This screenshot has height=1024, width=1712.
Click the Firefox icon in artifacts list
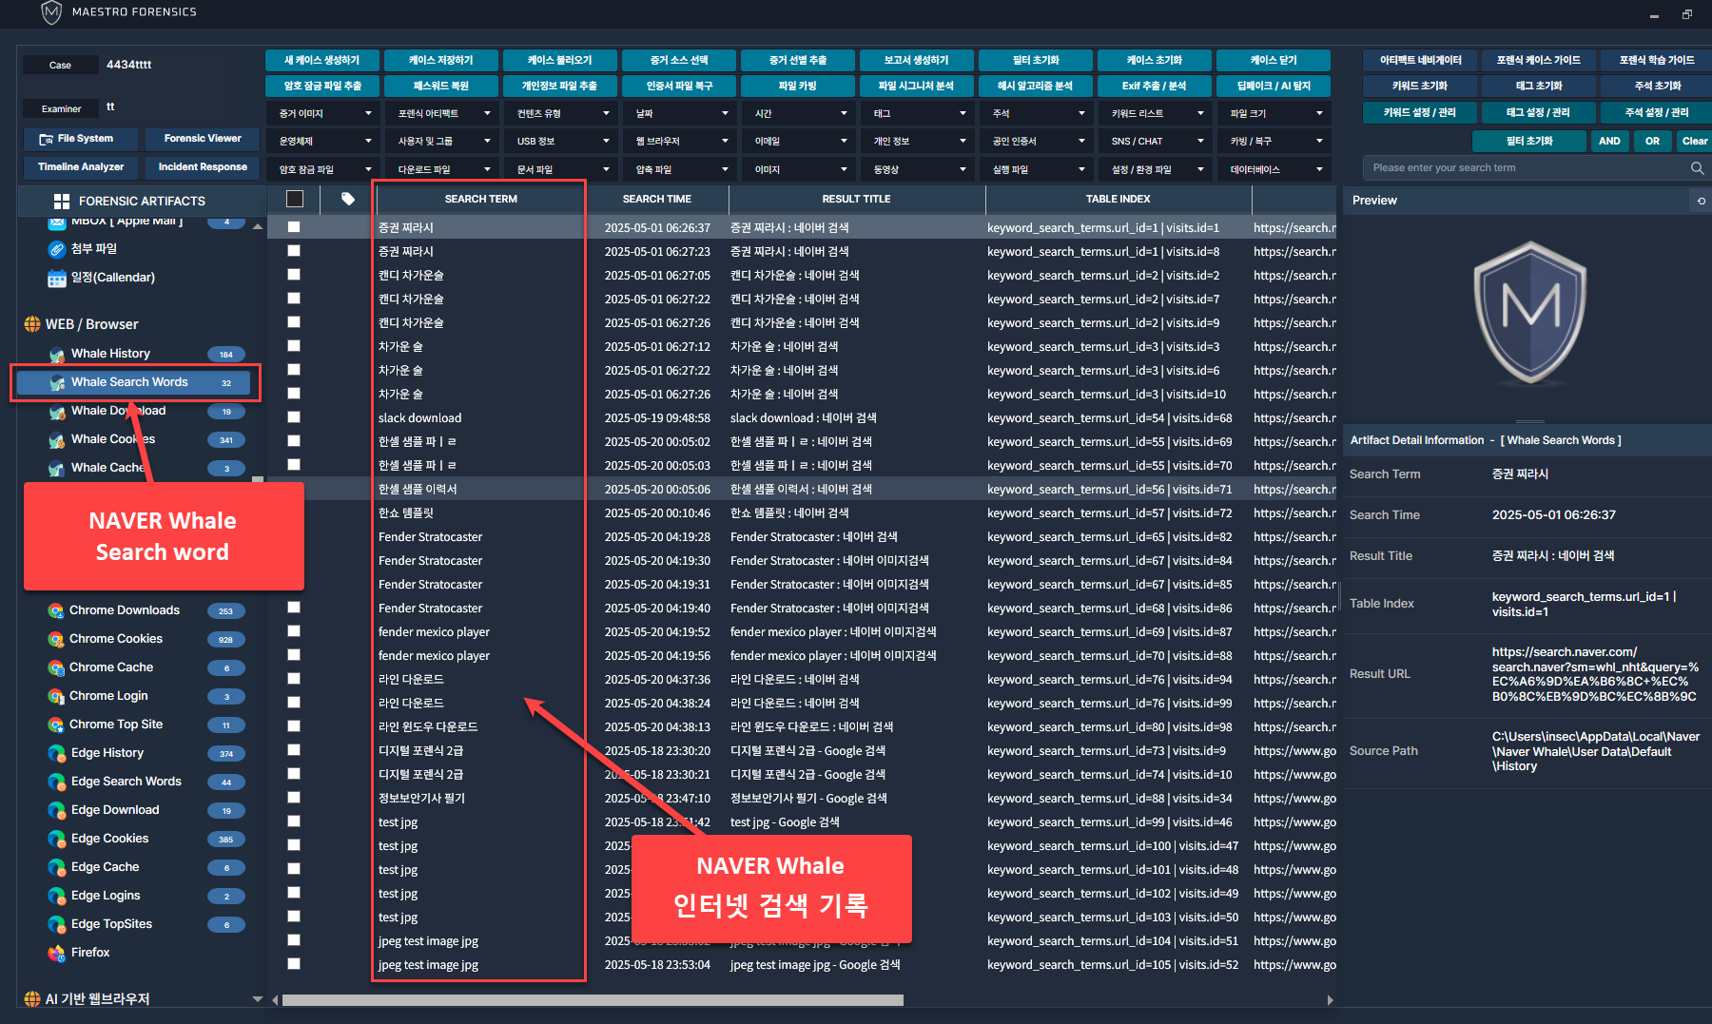click(57, 953)
